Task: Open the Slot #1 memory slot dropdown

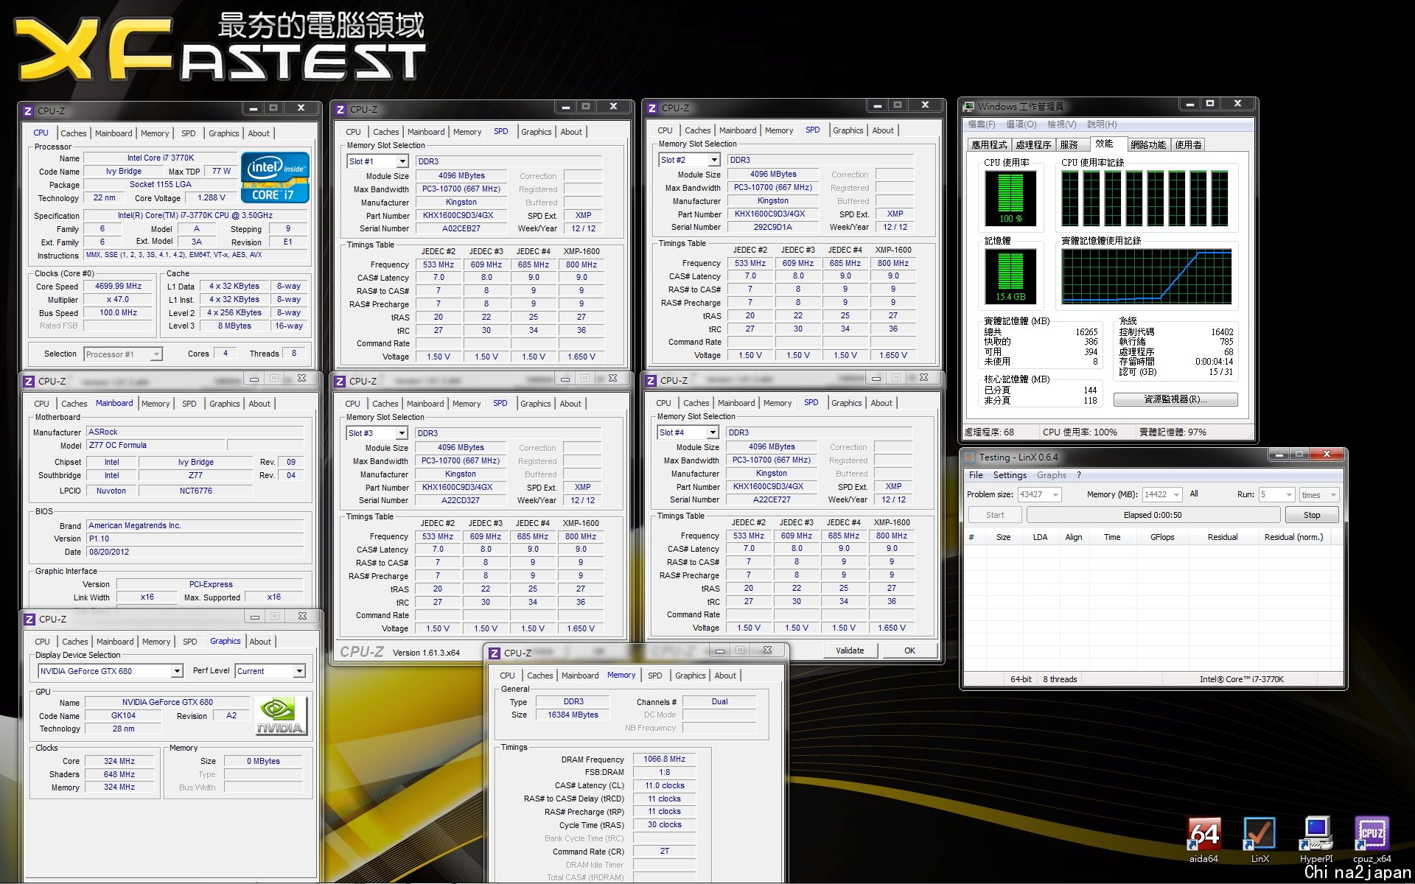Action: tap(402, 161)
